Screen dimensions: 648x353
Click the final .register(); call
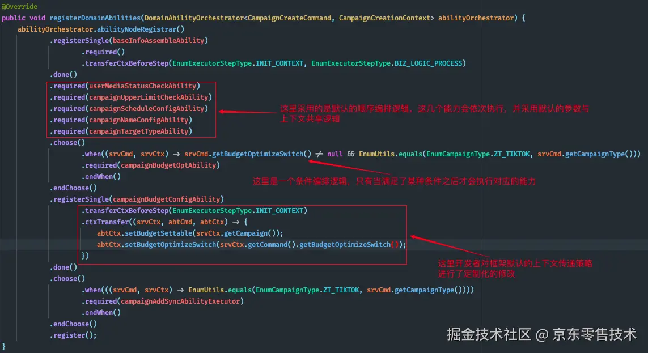(x=73, y=335)
